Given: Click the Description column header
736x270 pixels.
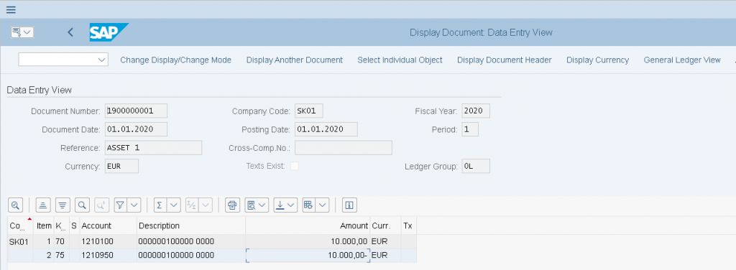Looking at the screenshot, I should click(191, 225).
